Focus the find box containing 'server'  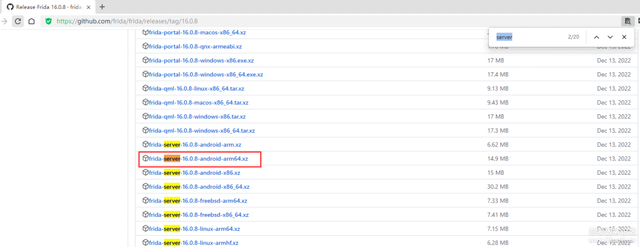pyautogui.click(x=529, y=37)
